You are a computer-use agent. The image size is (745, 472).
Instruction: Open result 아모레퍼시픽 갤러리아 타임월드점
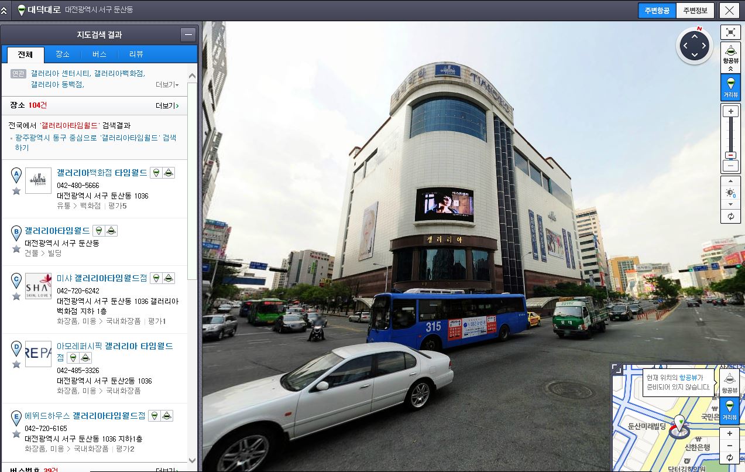tap(115, 351)
